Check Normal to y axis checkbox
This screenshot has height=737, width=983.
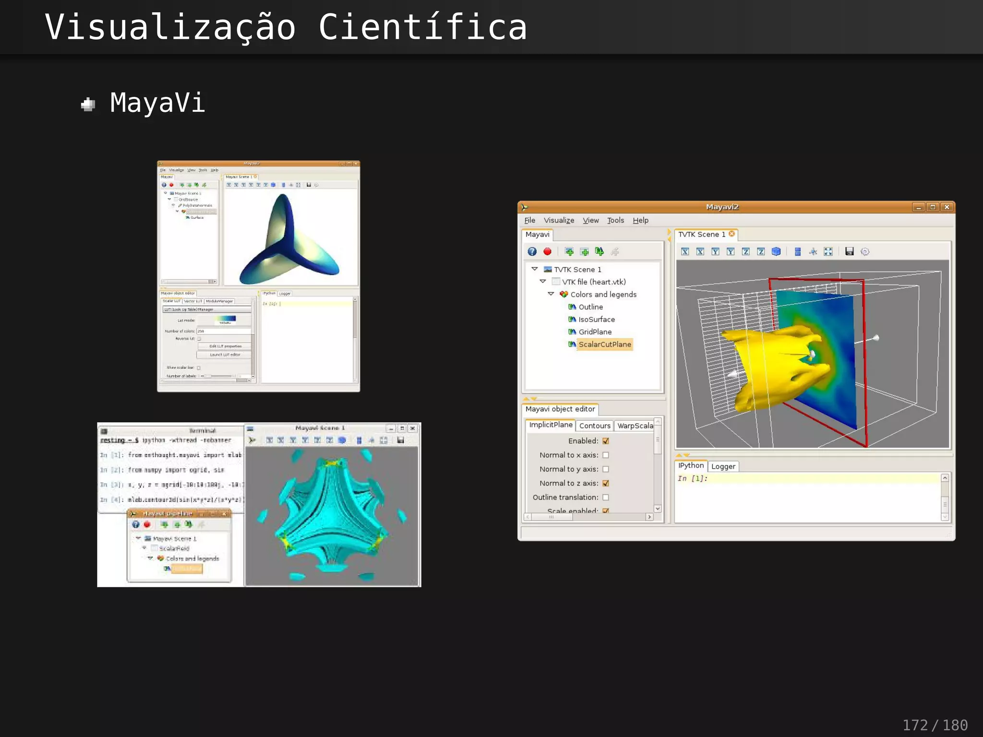point(606,469)
